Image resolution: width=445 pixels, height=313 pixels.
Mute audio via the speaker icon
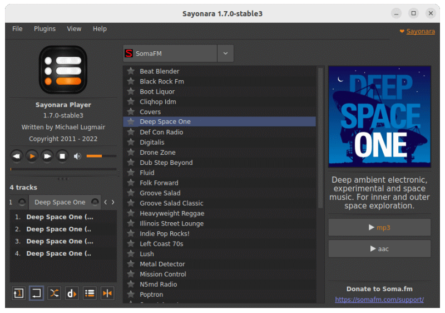tap(77, 156)
